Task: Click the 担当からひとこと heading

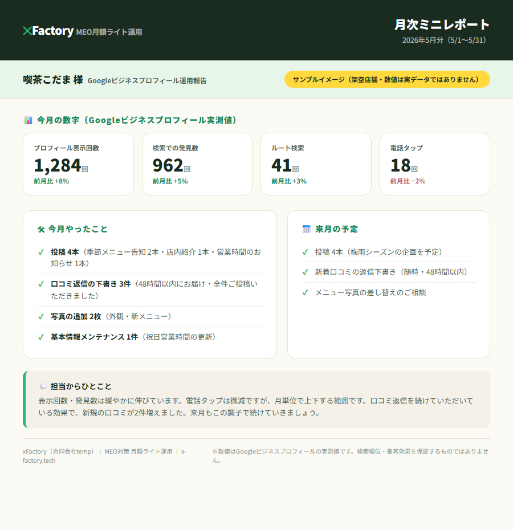Action: 81,386
